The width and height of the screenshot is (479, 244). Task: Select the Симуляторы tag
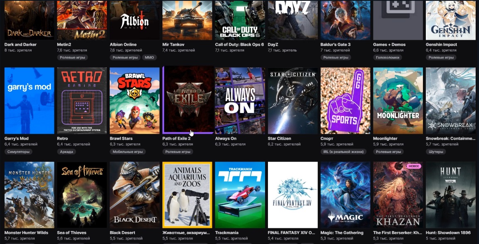point(18,152)
